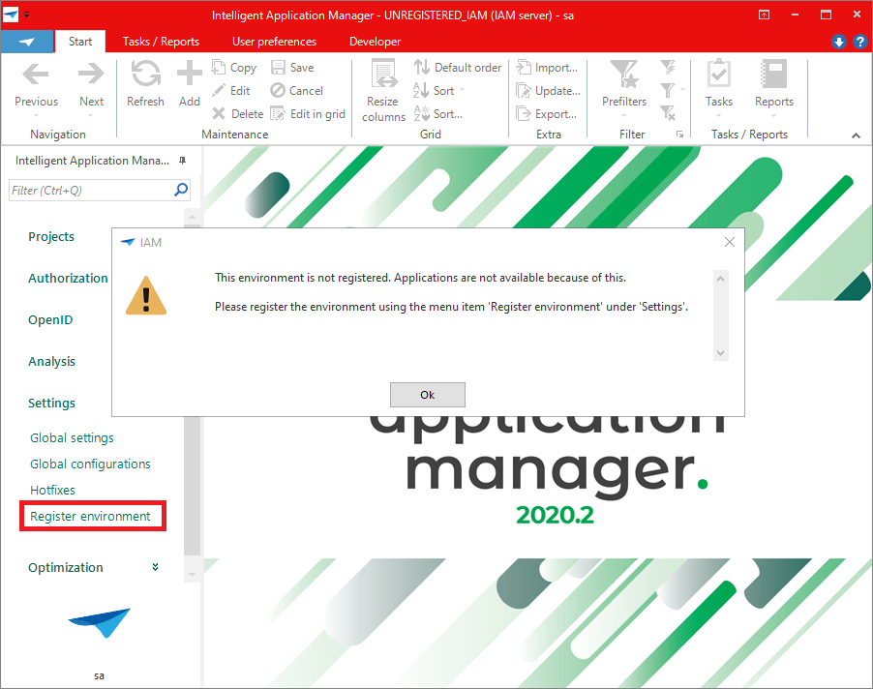873x689 pixels.
Task: Click Update... in Extra group
Action: point(549,91)
